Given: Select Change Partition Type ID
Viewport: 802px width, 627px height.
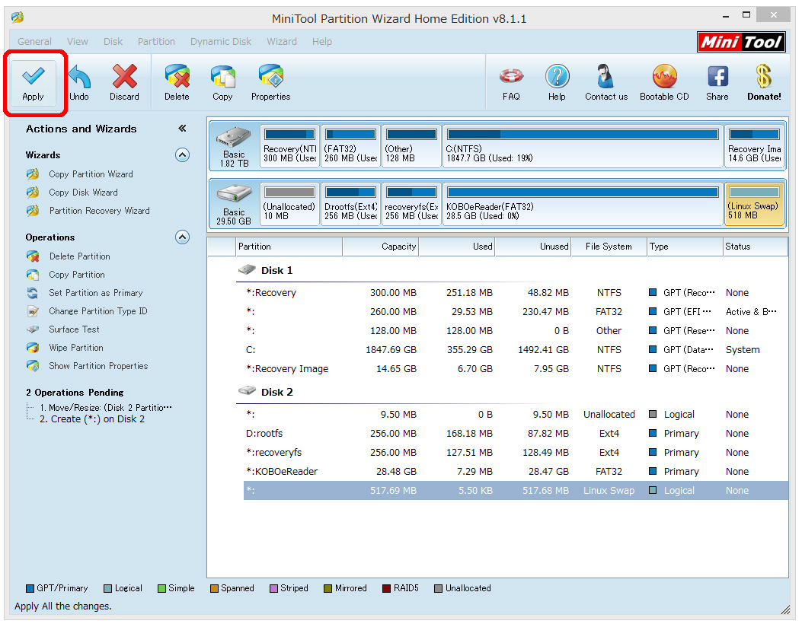Looking at the screenshot, I should (x=98, y=311).
